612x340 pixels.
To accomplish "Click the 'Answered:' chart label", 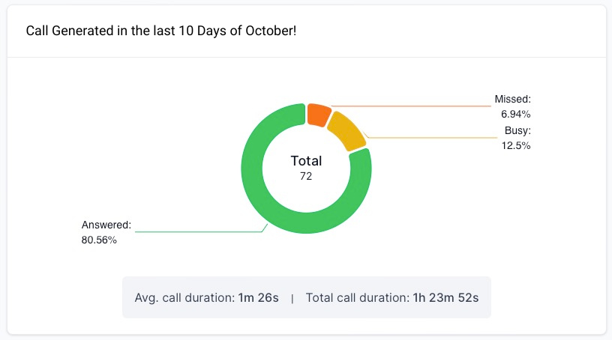I will (106, 224).
